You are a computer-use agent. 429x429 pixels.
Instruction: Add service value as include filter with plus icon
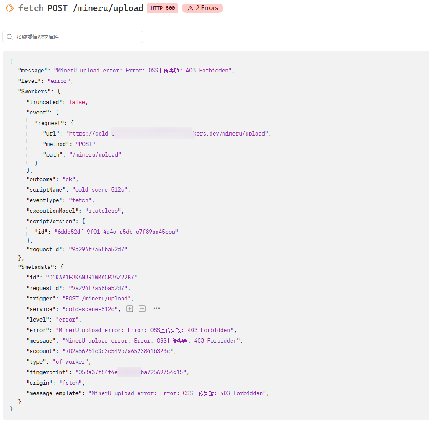130,309
